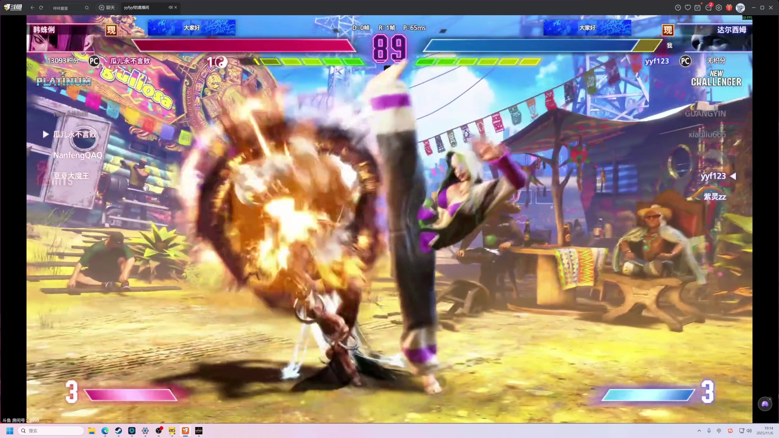The width and height of the screenshot is (779, 438).
Task: Click the floating game controller button
Action: [x=765, y=404]
